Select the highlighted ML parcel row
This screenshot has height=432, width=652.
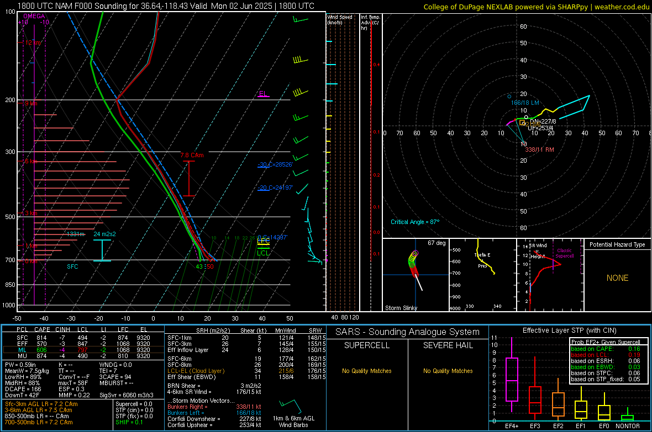tap(83, 350)
